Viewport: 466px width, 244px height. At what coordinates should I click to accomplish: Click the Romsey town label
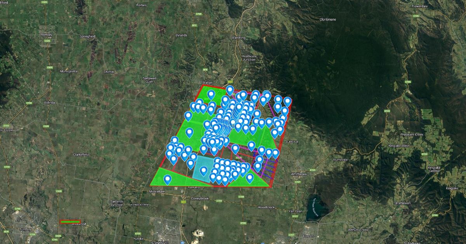46,35
